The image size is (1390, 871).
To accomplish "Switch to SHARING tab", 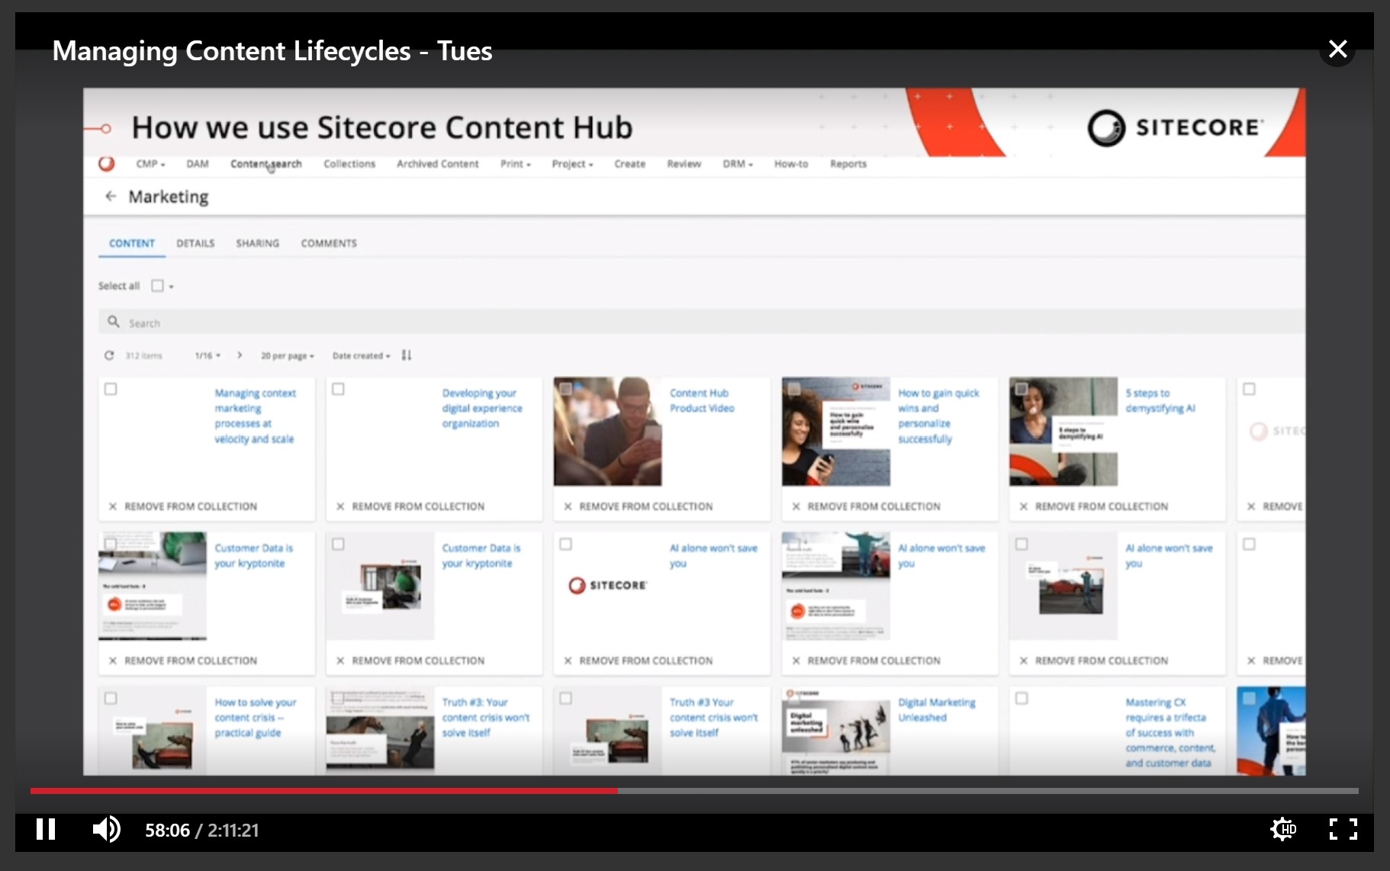I will click(x=258, y=243).
